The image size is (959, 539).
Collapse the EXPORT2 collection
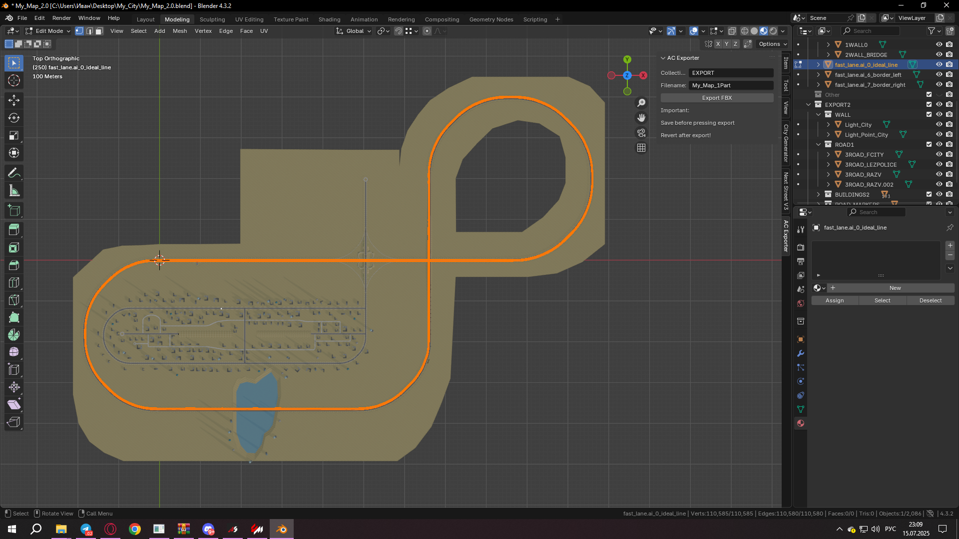tap(809, 104)
